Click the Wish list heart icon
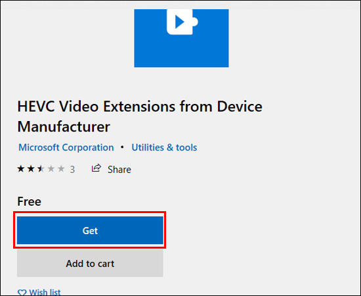 coord(22,293)
